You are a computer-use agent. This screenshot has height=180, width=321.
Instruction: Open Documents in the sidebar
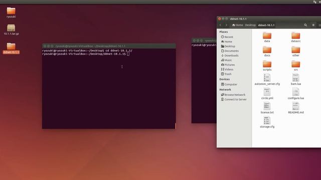[x=230, y=51]
